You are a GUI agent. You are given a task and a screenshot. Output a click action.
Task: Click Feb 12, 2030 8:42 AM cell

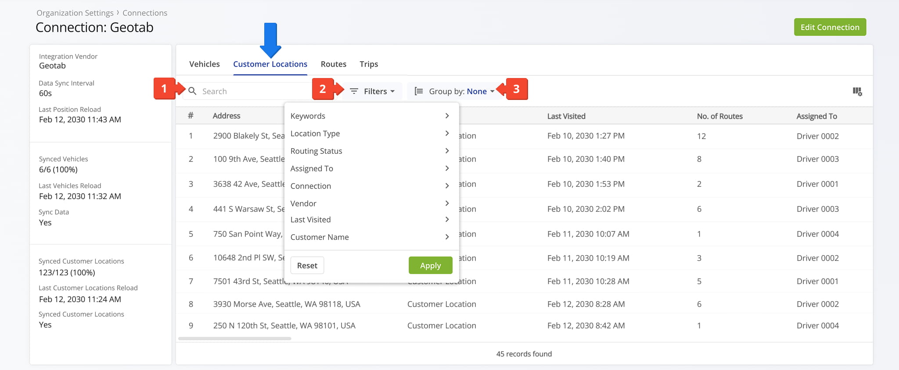click(586, 326)
